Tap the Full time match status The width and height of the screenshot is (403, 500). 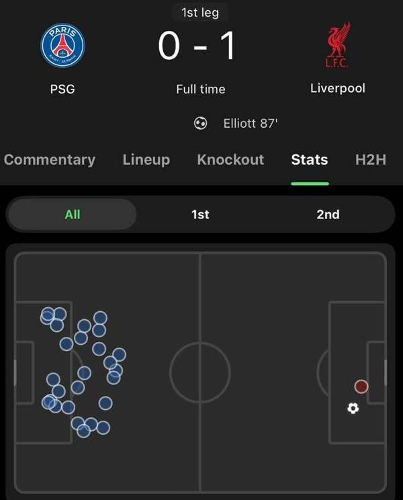click(x=200, y=89)
